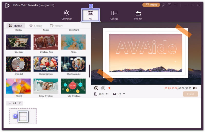
Task: Choose the Christmas Story theme thumbnail
Action: tap(46, 64)
